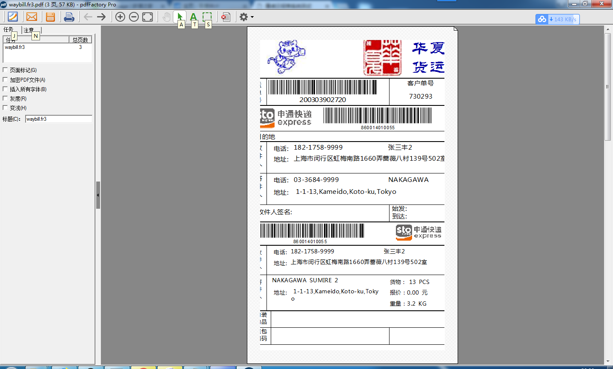The width and height of the screenshot is (613, 369).
Task: Click the red seal stamp image
Action: [x=382, y=58]
